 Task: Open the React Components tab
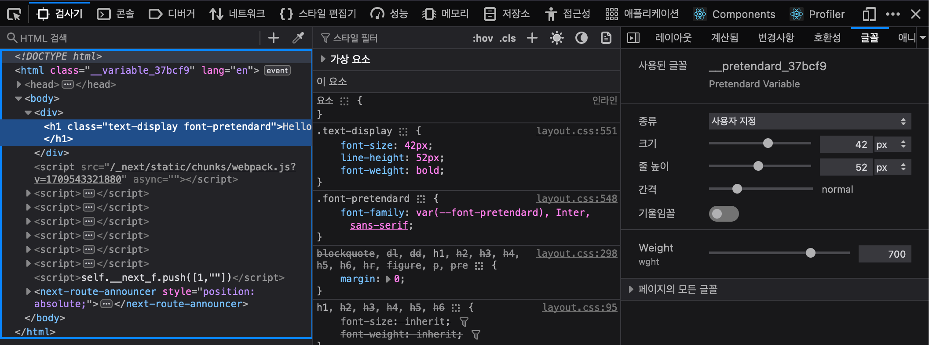[x=735, y=14]
